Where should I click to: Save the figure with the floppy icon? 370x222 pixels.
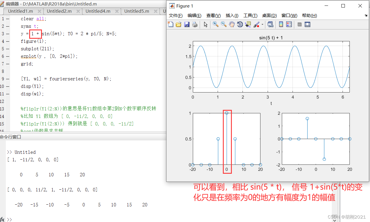click(187, 25)
